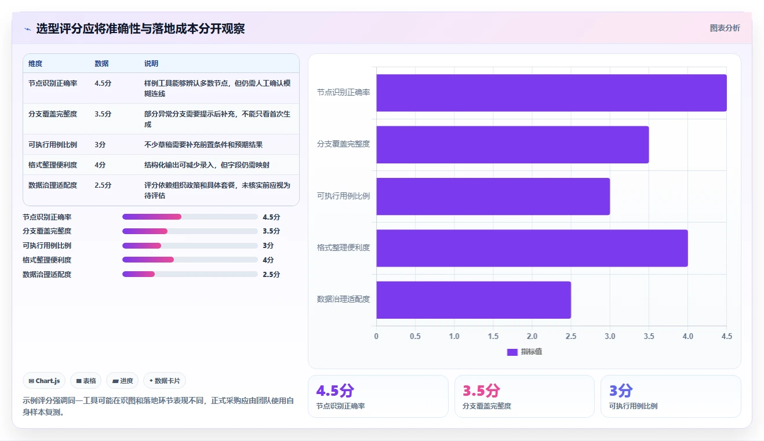The image size is (764, 441).
Task: Click the 2.5分 progress value label
Action: point(271,274)
